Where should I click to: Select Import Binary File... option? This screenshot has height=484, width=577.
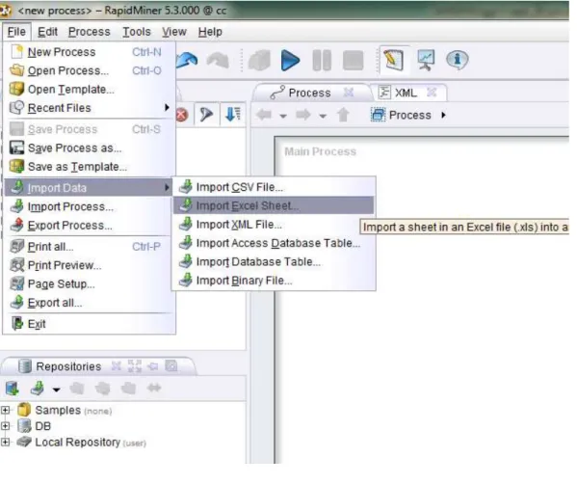point(274,281)
